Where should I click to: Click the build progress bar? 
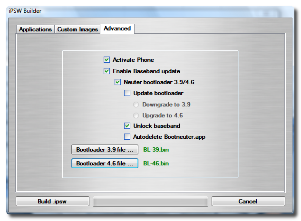(x=150, y=202)
